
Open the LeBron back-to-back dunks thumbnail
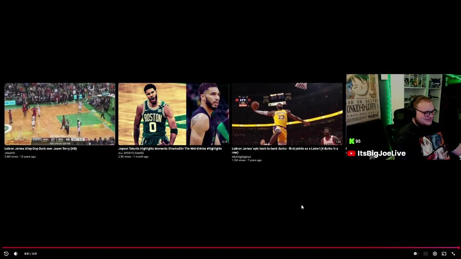tap(287, 114)
